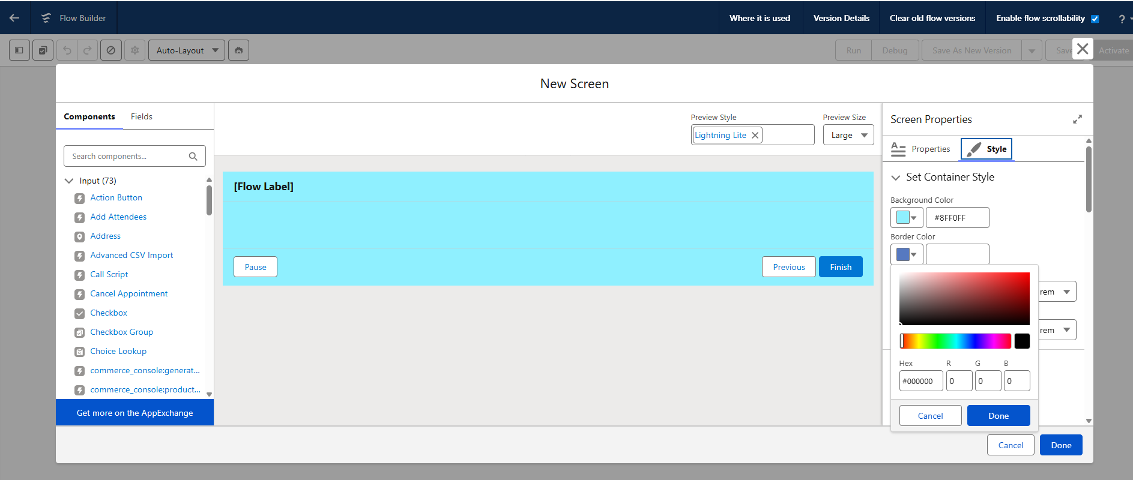The width and height of the screenshot is (1133, 480).
Task: Close the New Screen modal with X
Action: (x=1082, y=49)
